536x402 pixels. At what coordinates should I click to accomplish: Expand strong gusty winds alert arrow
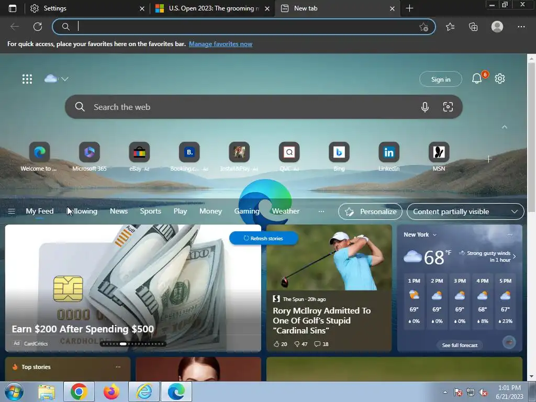(514, 256)
